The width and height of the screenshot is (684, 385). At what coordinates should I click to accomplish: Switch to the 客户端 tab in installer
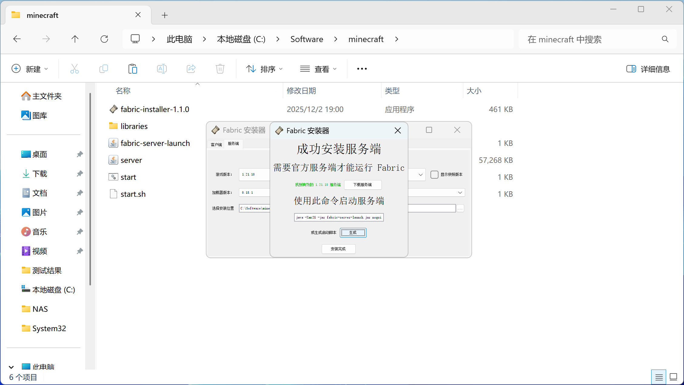coord(216,144)
